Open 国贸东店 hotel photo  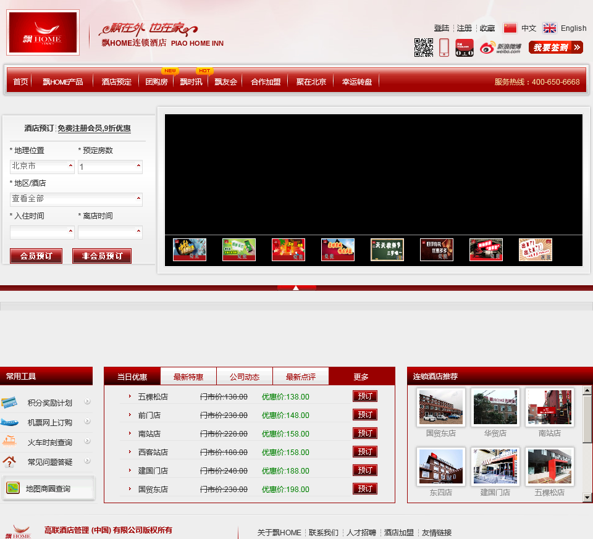coord(441,407)
